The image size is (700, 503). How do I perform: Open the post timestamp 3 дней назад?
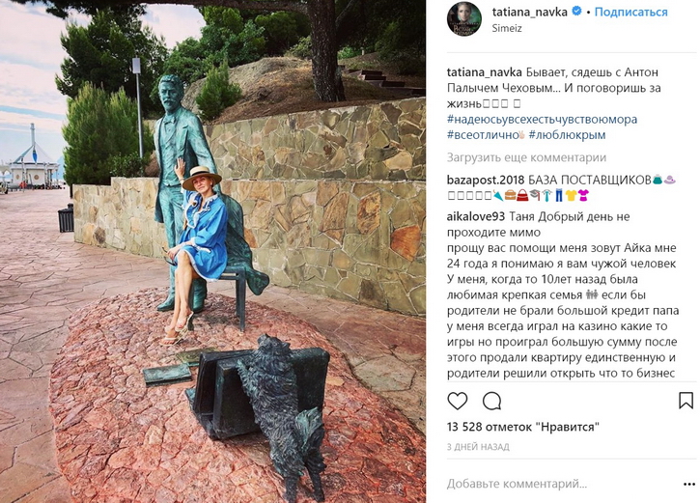(478, 447)
